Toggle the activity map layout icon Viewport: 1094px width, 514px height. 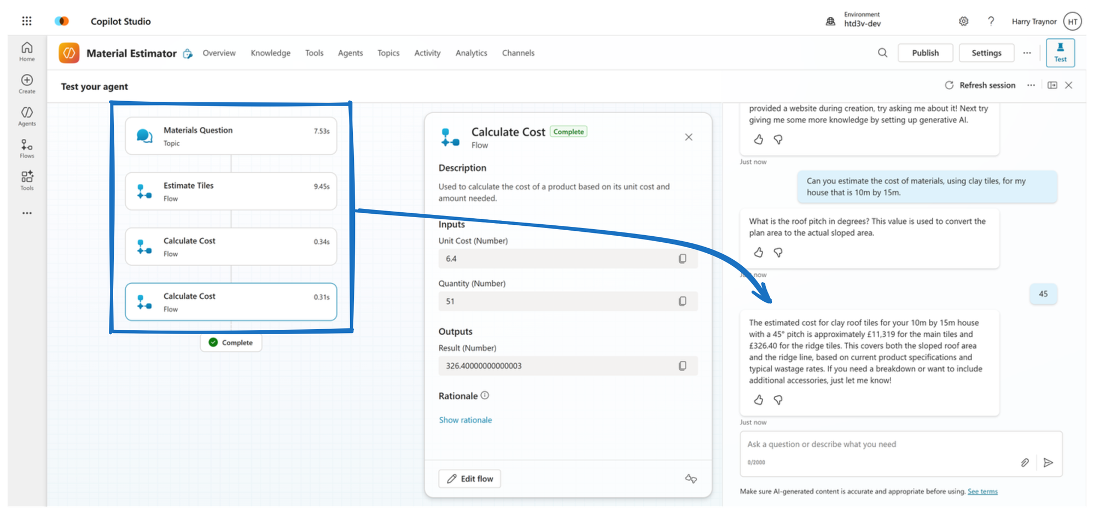click(x=1052, y=85)
